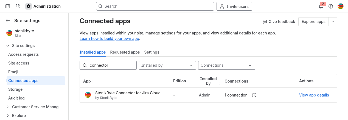
Task: Open the help question mark icon
Action: click(x=331, y=6)
